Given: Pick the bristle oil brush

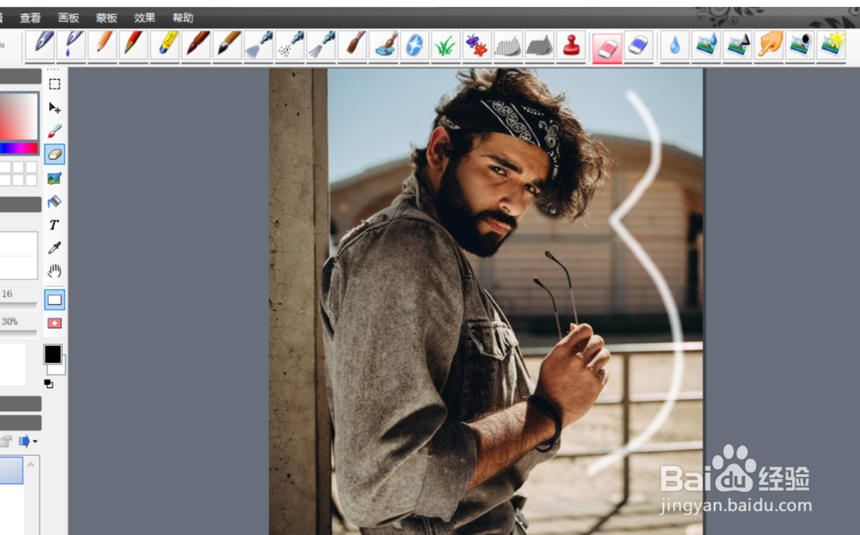Looking at the screenshot, I should (352, 46).
